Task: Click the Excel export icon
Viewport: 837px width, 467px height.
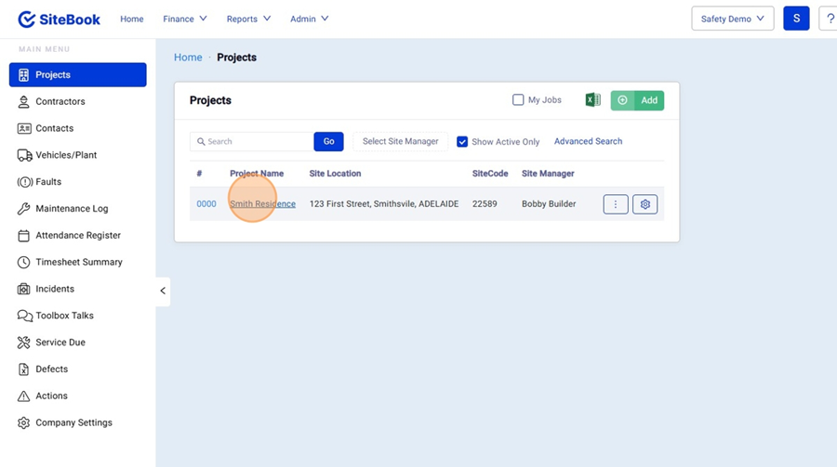Action: pos(592,100)
